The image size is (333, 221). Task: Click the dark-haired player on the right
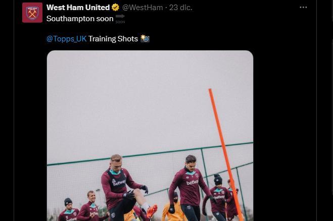coord(191,184)
